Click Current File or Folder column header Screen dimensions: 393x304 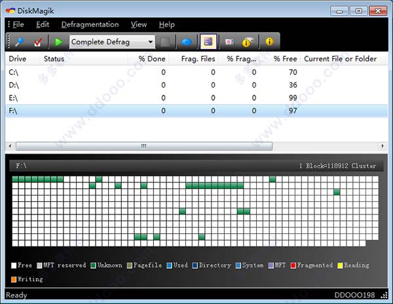344,59
